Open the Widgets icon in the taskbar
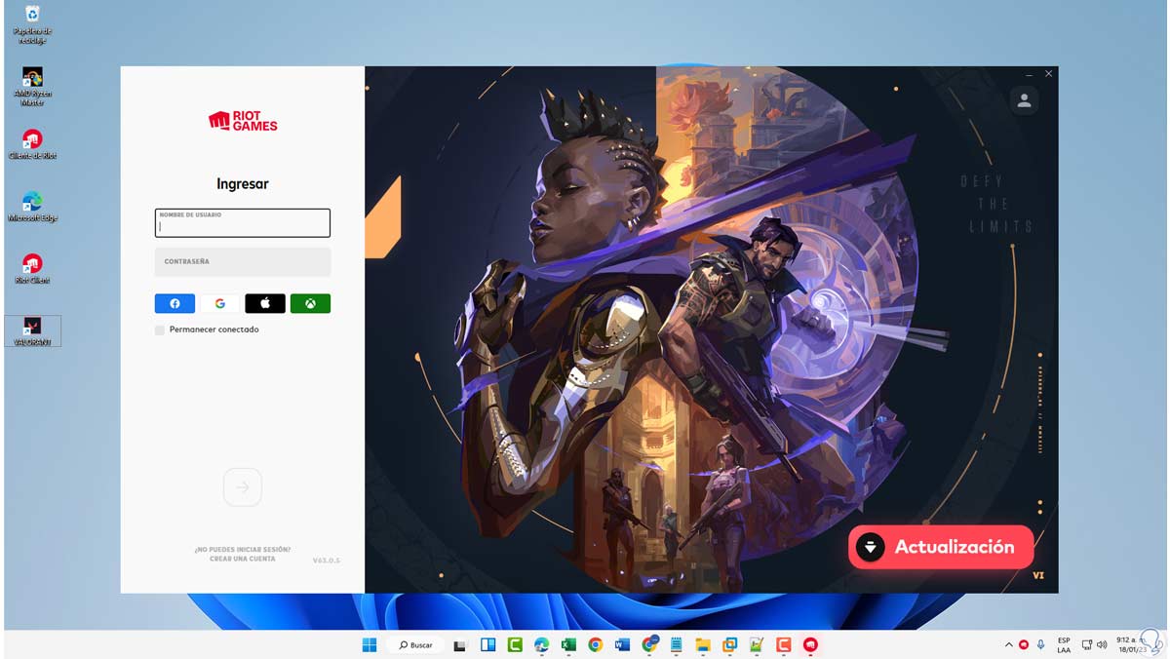This screenshot has height=659, width=1170. click(488, 644)
